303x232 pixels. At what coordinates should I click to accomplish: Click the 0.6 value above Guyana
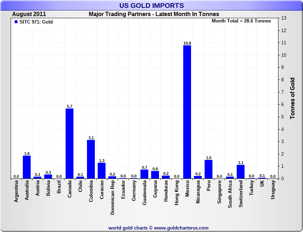point(155,169)
